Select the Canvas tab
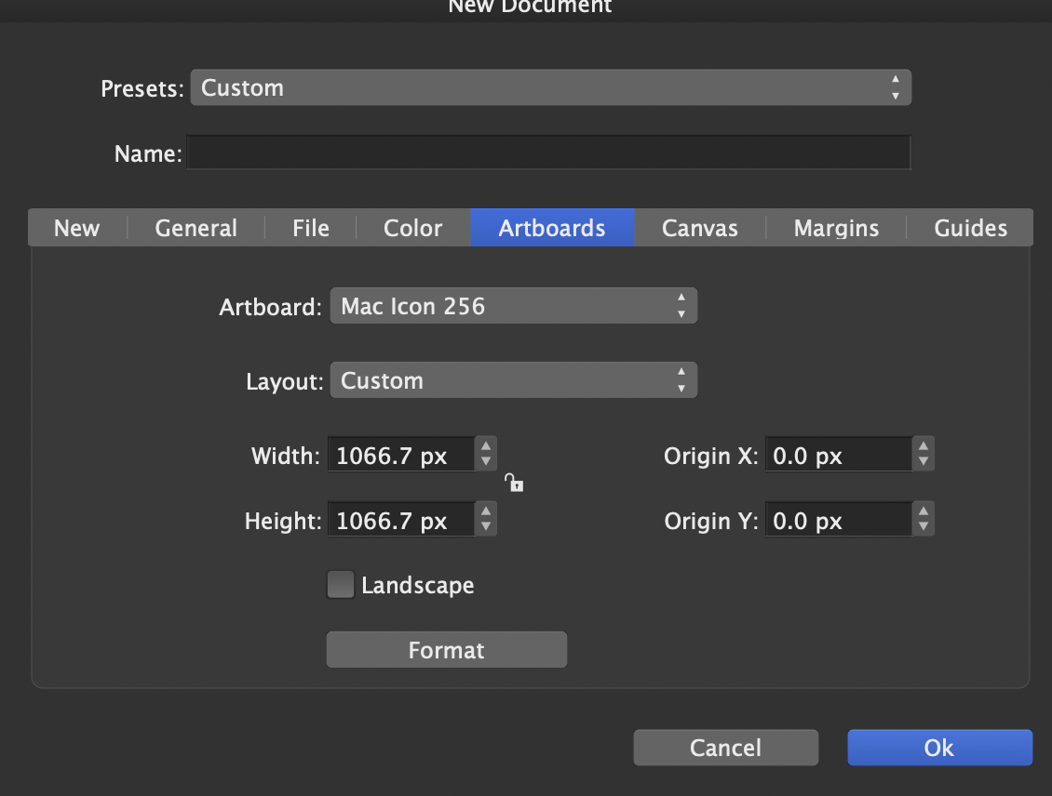 pyautogui.click(x=700, y=228)
